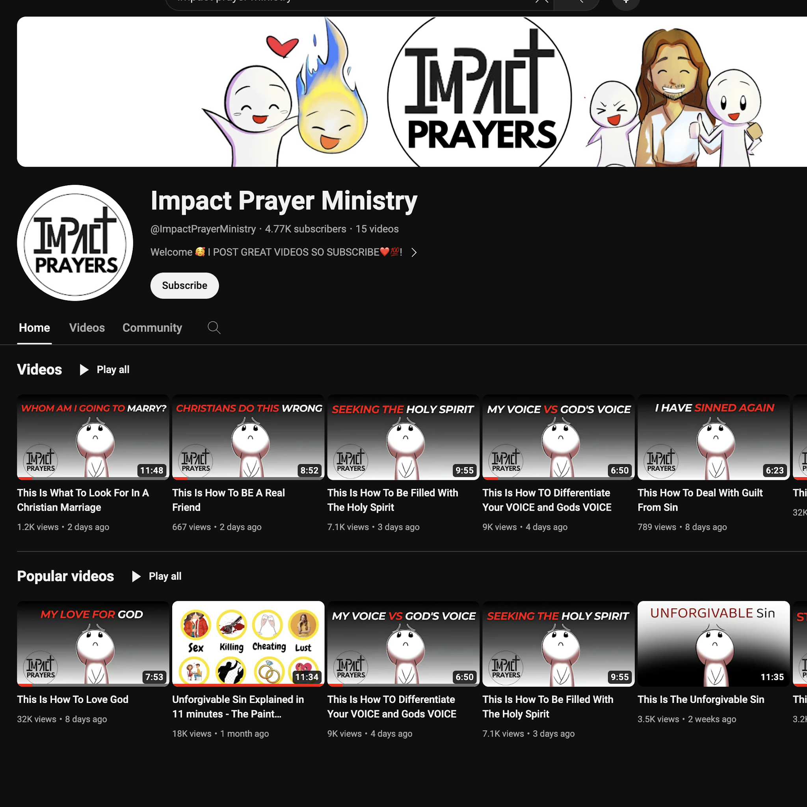Start voice search using the microphone icon
The height and width of the screenshot is (807, 807).
click(x=626, y=2)
